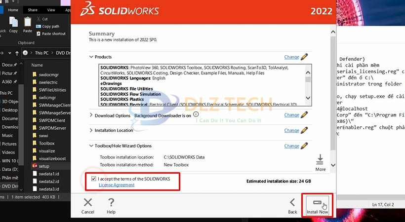The height and width of the screenshot is (222, 405).
Task: Click Change link for Toolbox/Hole Wizard Options
Action: tap(291, 146)
